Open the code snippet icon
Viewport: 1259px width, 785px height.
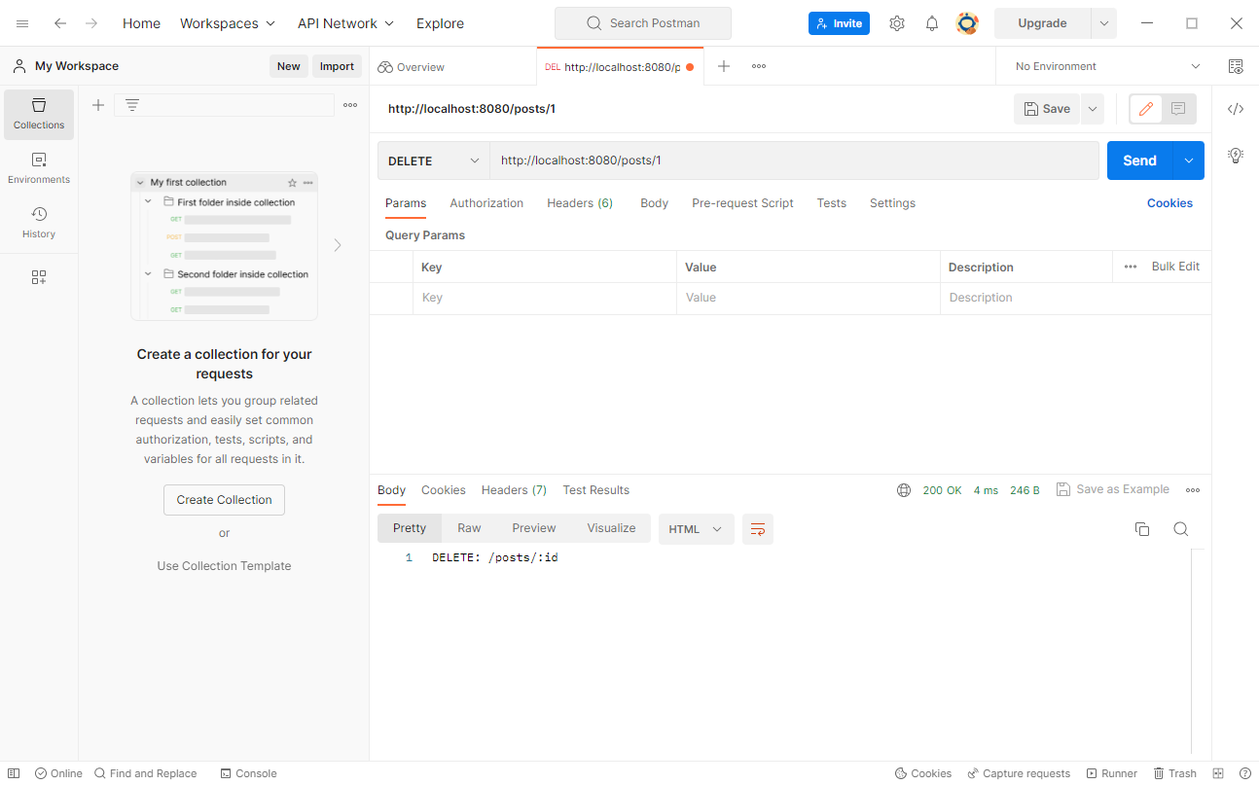tap(1236, 109)
